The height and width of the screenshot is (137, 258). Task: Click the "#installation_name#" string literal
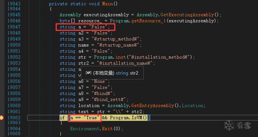(126, 63)
